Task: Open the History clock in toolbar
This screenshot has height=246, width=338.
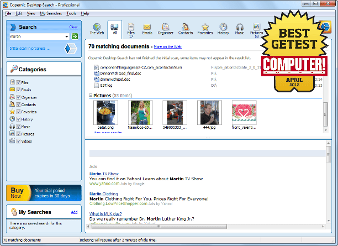Action: pos(223,29)
